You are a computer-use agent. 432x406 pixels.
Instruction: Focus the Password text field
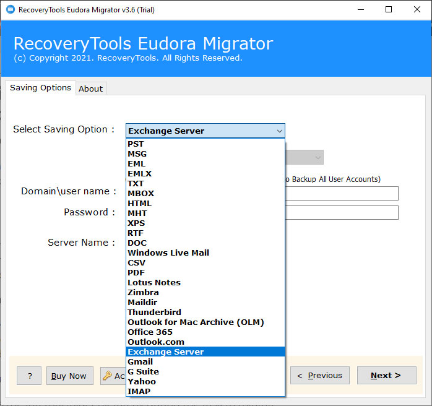click(342, 213)
